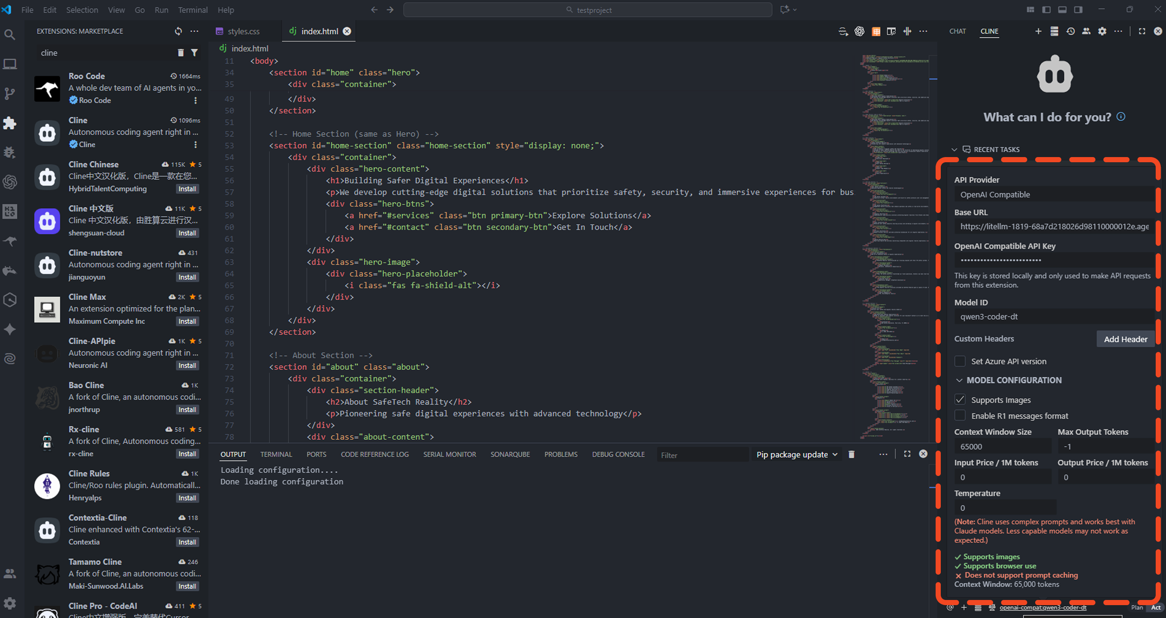This screenshot has height=618, width=1166.
Task: Open the Pip package update output dropdown
Action: point(797,454)
